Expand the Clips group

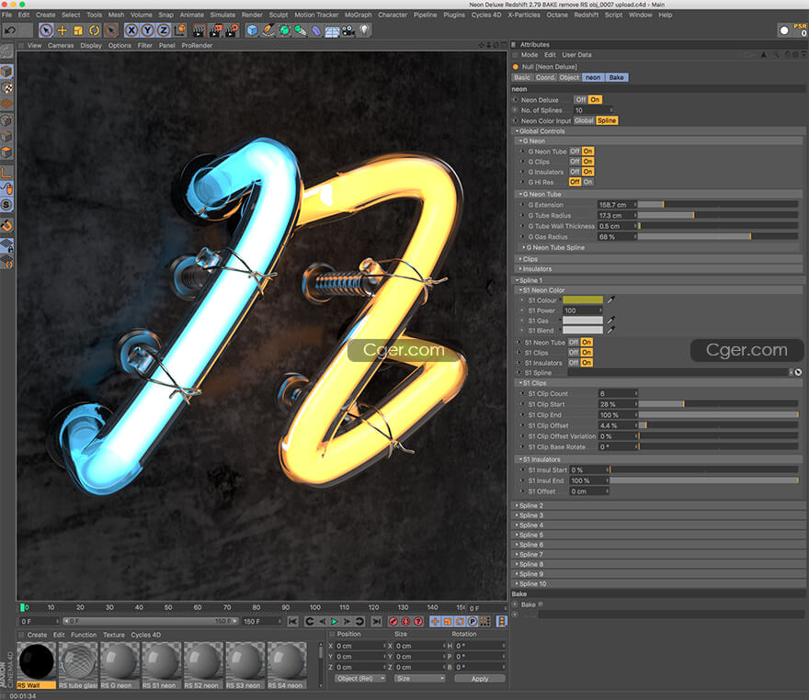[530, 259]
